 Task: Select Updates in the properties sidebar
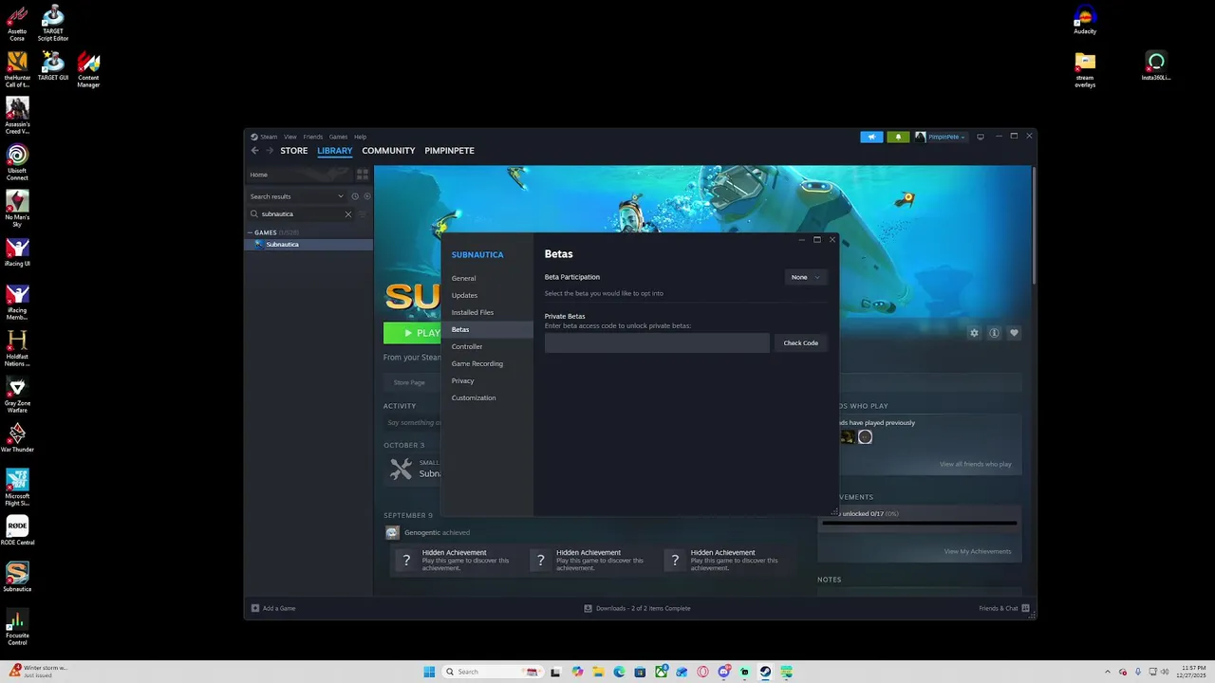point(487,295)
